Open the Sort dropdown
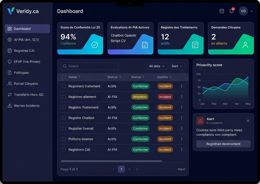The height and width of the screenshot is (184, 260). point(177,66)
